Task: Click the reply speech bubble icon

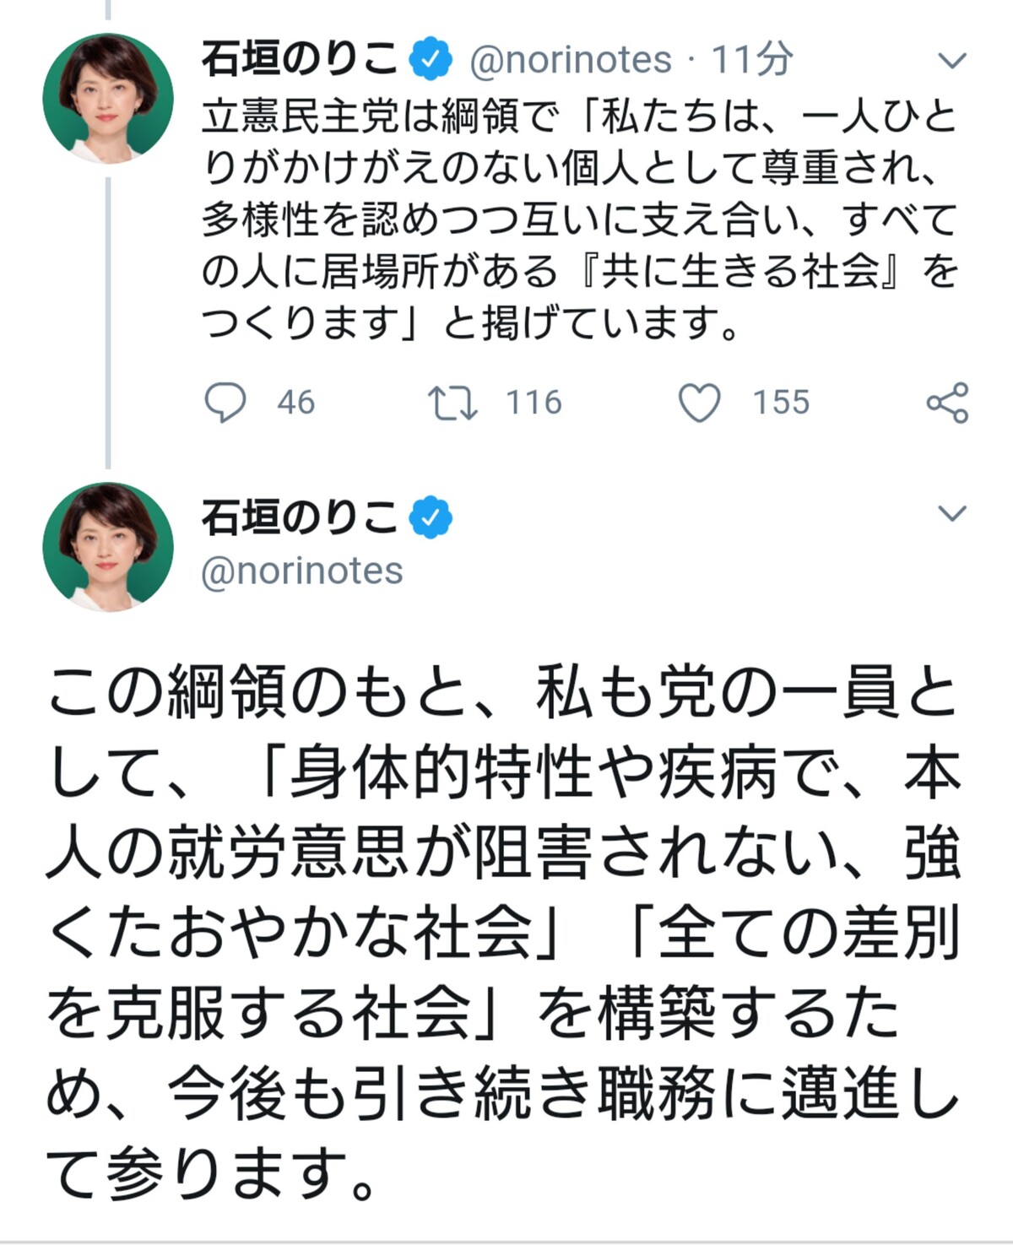Action: (225, 403)
